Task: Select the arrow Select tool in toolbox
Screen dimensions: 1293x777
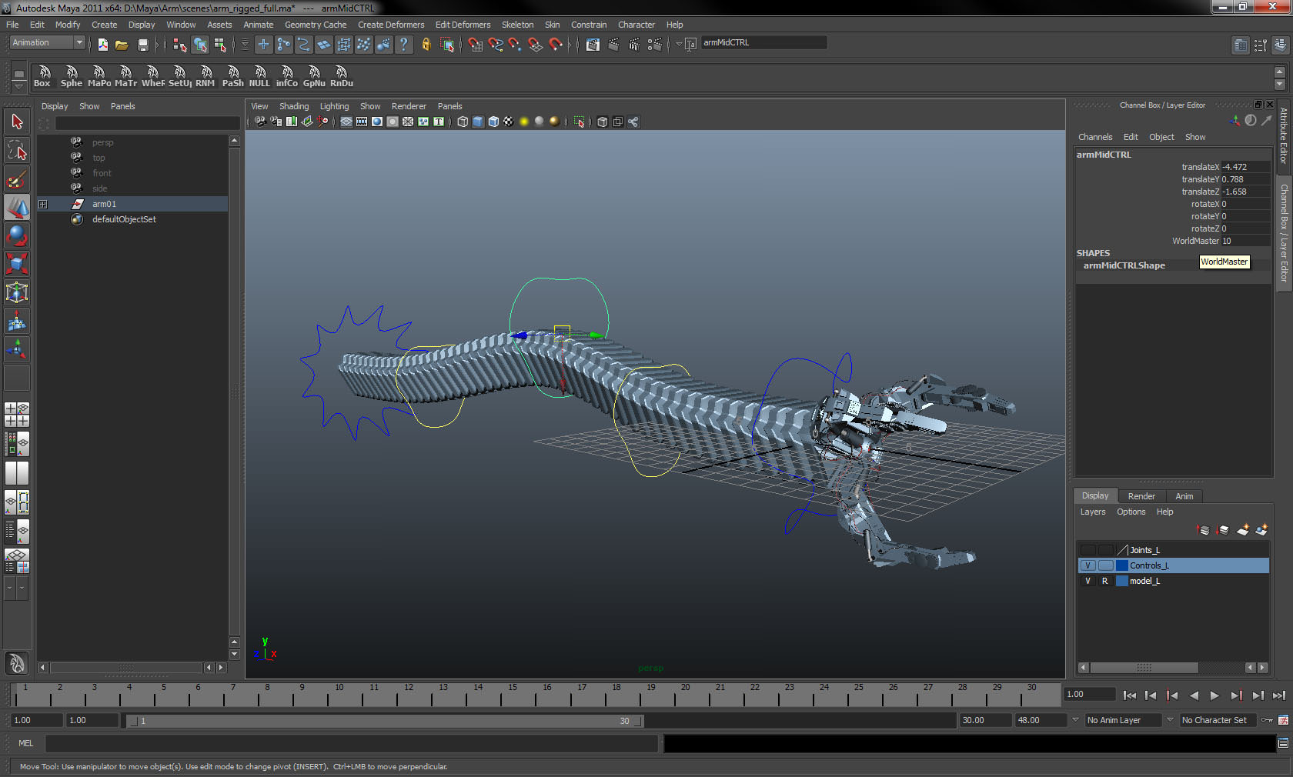Action: pos(17,122)
